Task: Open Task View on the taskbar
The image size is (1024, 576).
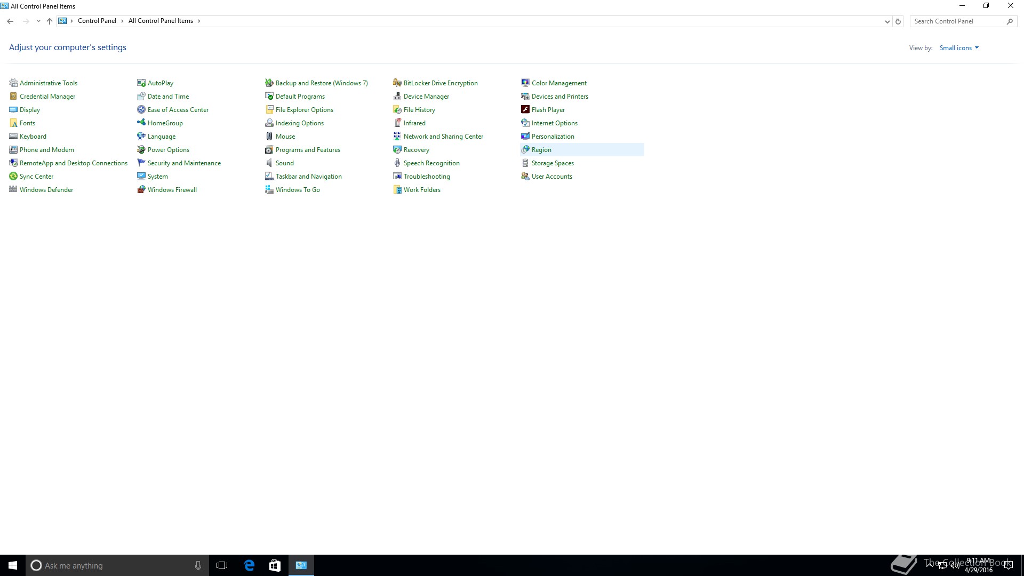Action: click(222, 565)
